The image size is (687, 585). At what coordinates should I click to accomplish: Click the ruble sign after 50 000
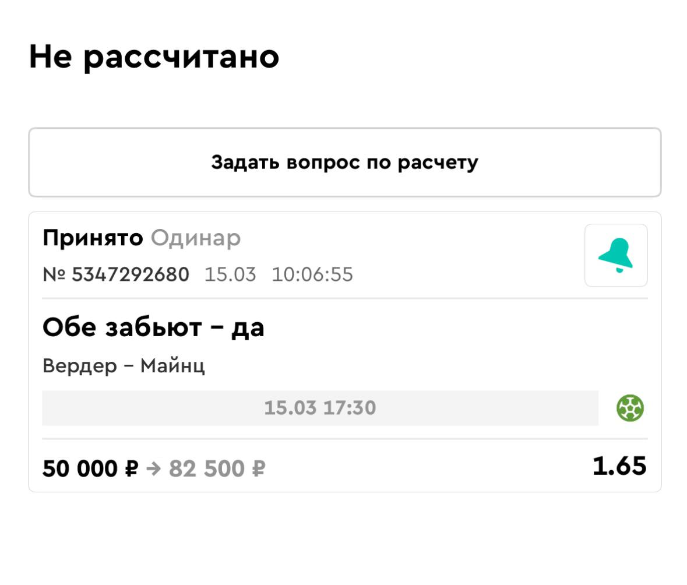click(x=131, y=468)
